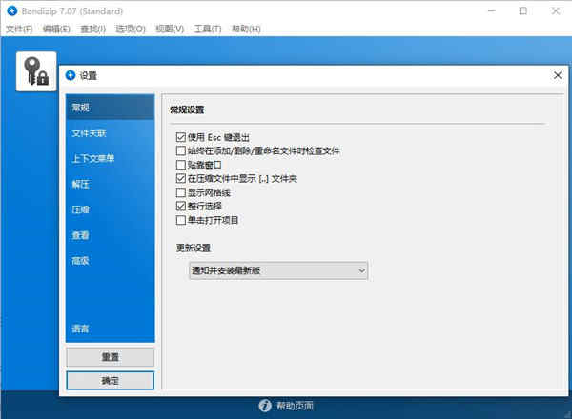Switch to the 文件关联 settings category

(111, 133)
